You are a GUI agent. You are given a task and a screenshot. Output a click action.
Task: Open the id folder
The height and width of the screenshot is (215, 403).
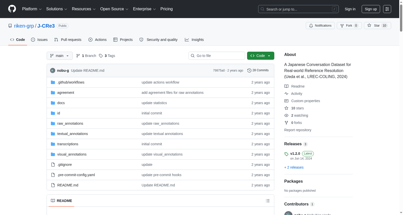[59, 113]
